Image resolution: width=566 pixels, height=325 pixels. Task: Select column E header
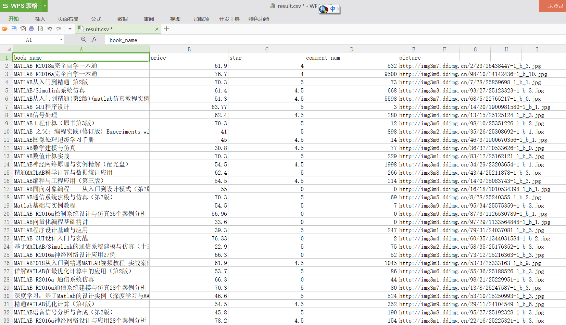[x=414, y=49]
